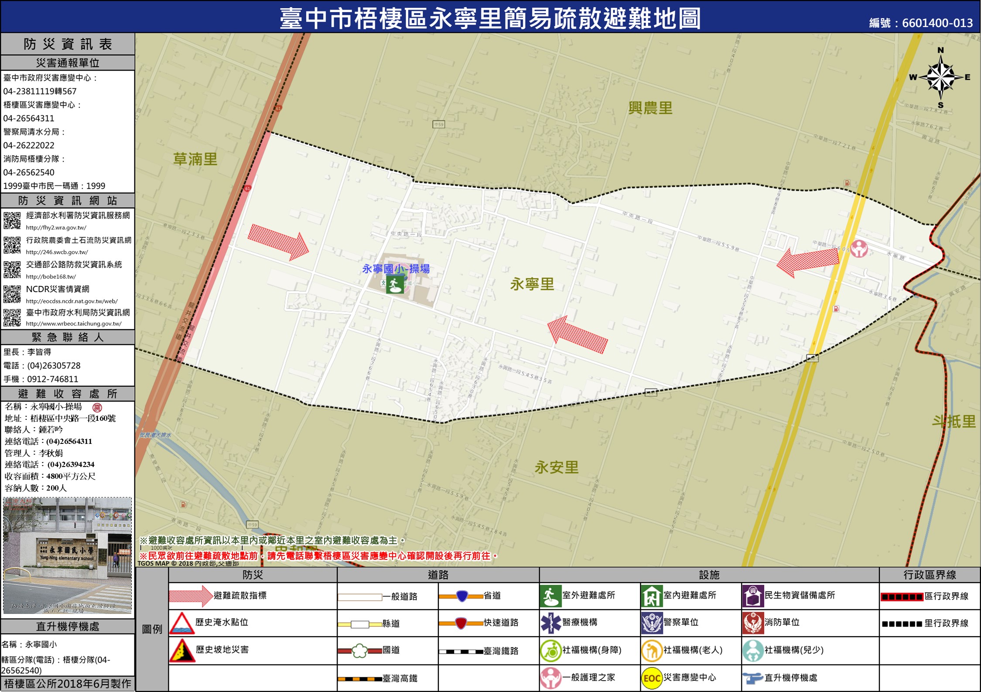Click the helicopter landing site legend icon
Image resolution: width=981 pixels, height=692 pixels.
[752, 678]
